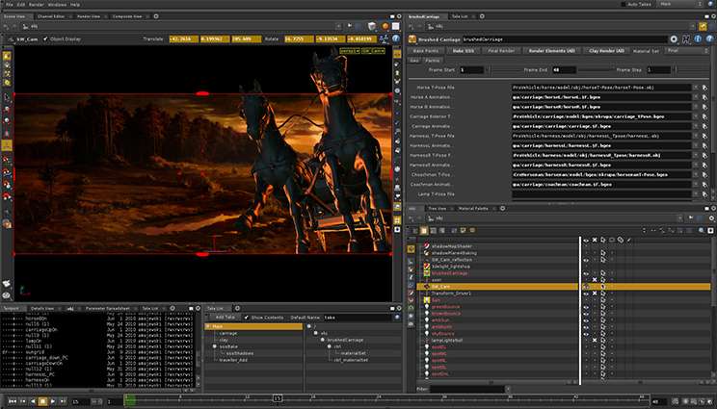Click the Final Render button
Image resolution: width=717 pixels, height=409 pixels.
pyautogui.click(x=501, y=51)
